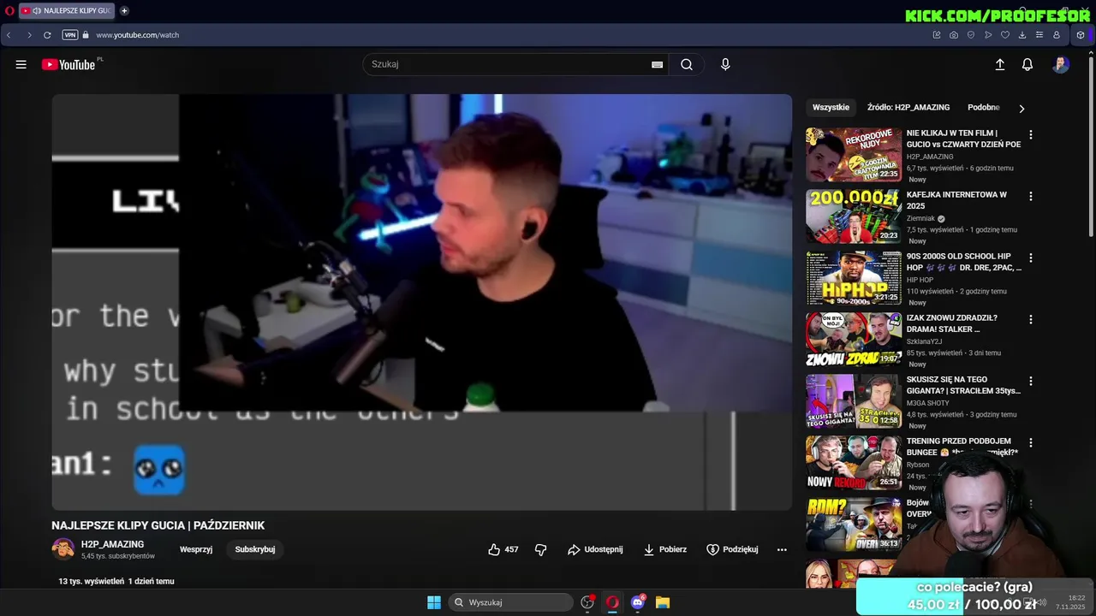Open File Explorer from the taskbar
Screen dimensions: 1096x616
click(663, 602)
